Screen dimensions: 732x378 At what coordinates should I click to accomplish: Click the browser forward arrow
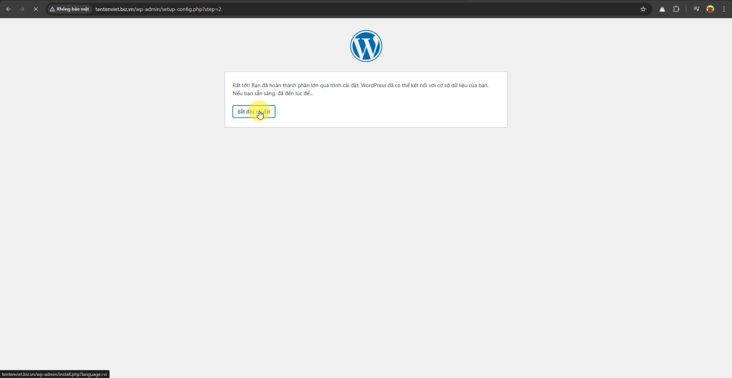[22, 9]
